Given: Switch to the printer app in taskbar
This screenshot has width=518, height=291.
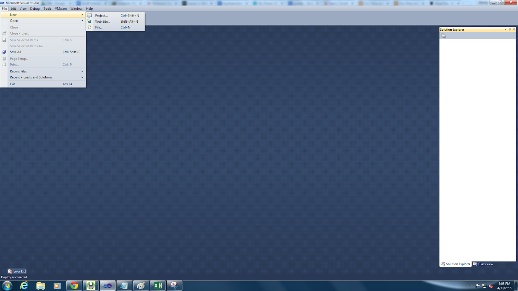Looking at the screenshot, I should point(91,286).
